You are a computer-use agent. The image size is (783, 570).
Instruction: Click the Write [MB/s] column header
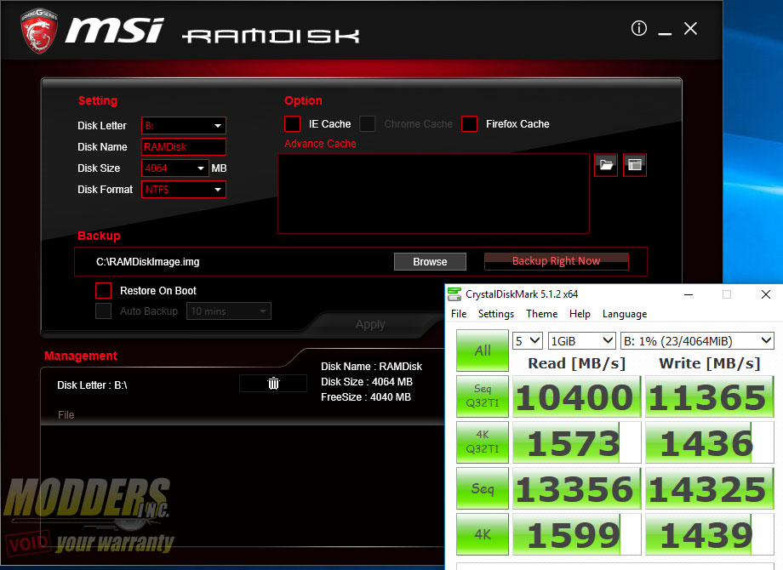click(710, 363)
